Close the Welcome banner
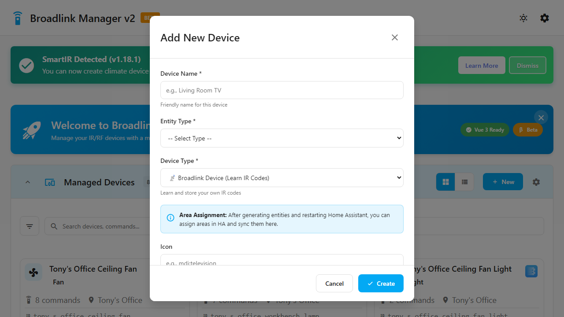Image resolution: width=564 pixels, height=317 pixels. (x=541, y=118)
